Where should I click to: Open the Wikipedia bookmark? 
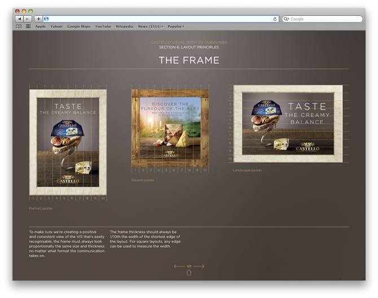coord(124,27)
